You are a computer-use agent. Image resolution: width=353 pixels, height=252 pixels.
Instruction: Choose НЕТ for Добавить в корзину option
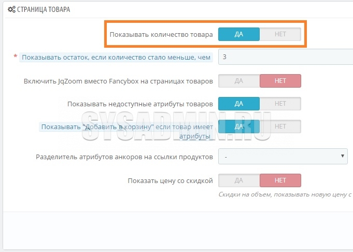coord(280,127)
